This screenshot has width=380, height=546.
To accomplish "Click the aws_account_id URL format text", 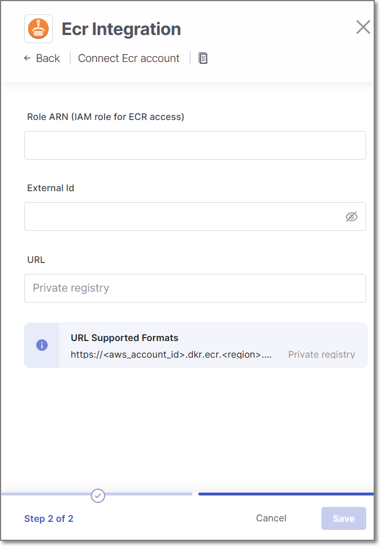I will click(171, 355).
